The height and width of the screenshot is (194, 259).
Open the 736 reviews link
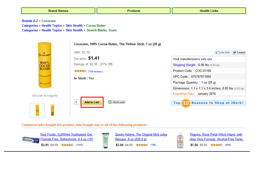pos(96,72)
